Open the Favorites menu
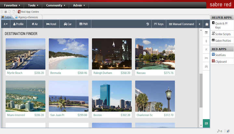234x134 pixels. (12, 5)
